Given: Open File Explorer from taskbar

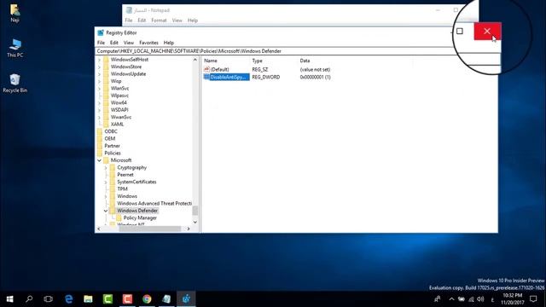Looking at the screenshot, I should 88,299.
